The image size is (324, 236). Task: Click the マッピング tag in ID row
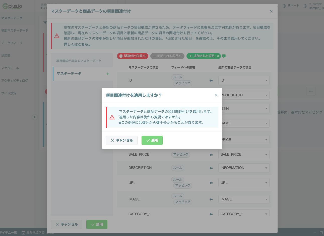click(183, 83)
